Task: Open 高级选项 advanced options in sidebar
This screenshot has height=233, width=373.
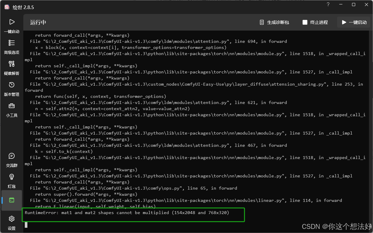Action: pos(12,47)
